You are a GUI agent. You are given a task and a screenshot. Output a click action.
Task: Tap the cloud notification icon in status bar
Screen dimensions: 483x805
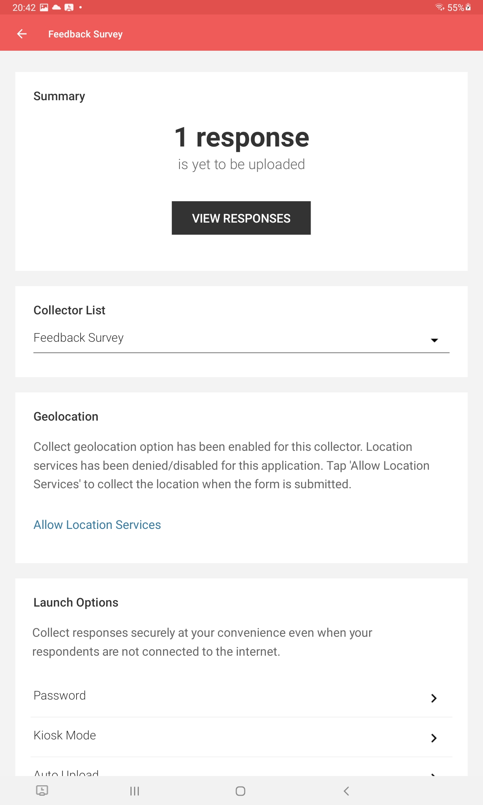(56, 7)
